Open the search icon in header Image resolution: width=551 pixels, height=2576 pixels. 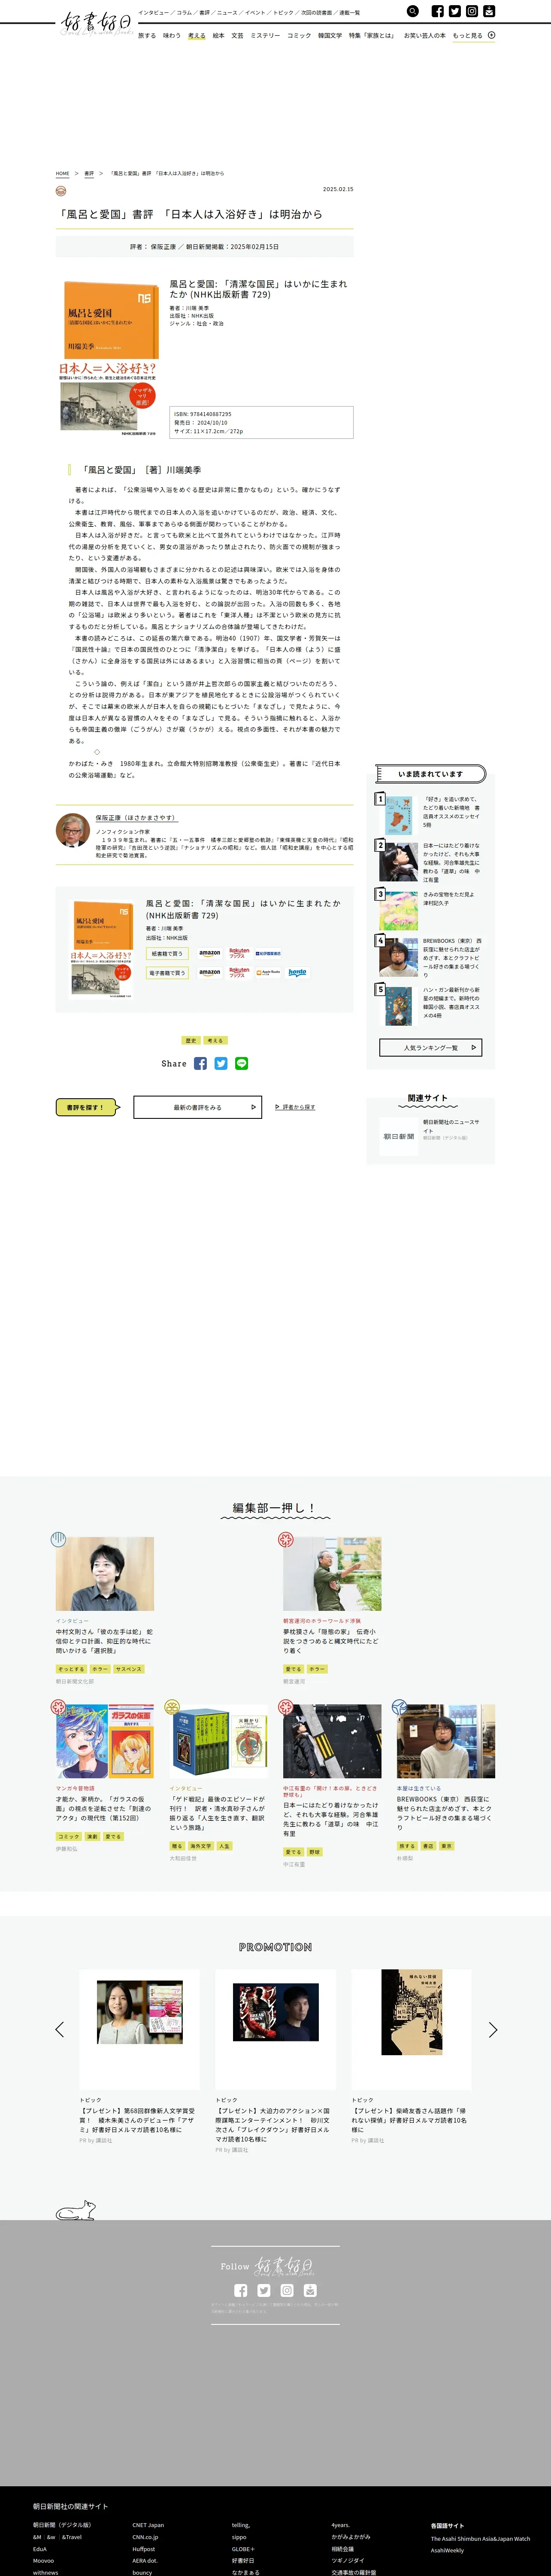[x=413, y=11]
